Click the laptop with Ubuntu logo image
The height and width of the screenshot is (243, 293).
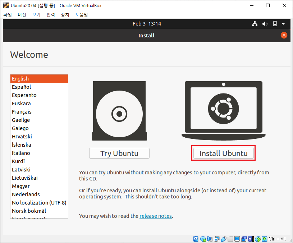pos(224,111)
